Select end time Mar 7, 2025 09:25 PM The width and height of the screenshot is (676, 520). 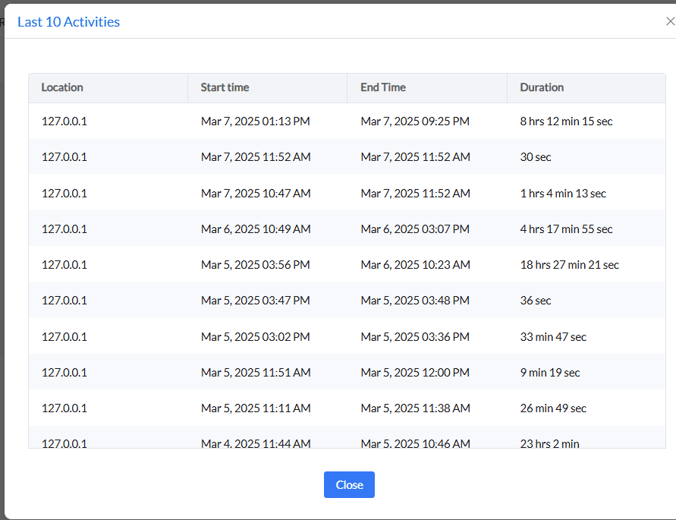click(x=415, y=121)
